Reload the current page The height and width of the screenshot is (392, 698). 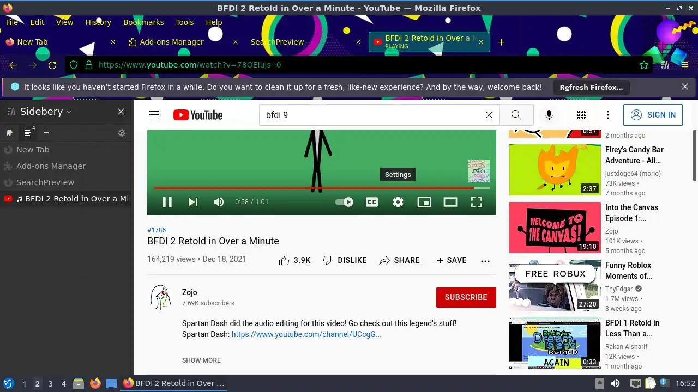pyautogui.click(x=52, y=65)
